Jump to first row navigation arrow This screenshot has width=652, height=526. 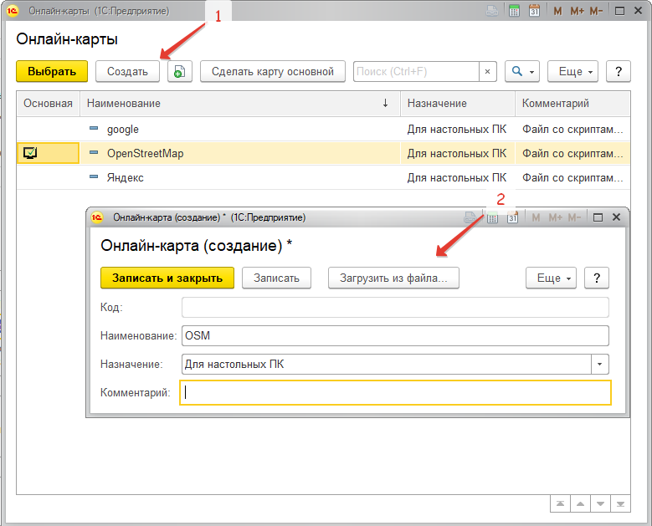tap(560, 504)
